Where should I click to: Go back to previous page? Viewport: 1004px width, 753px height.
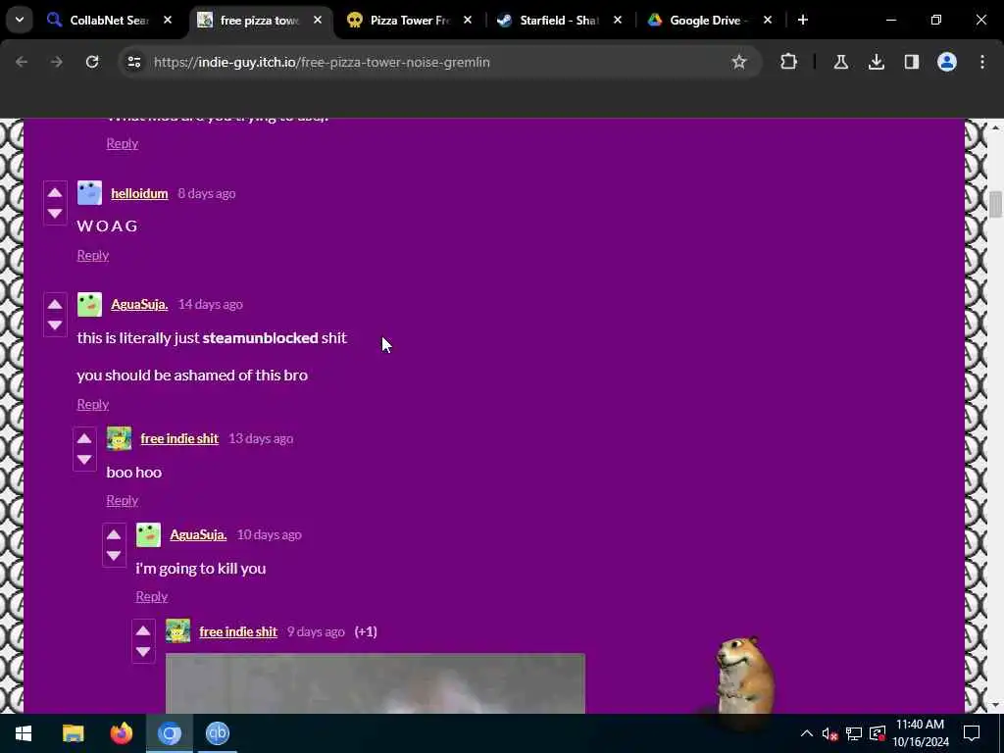point(22,62)
